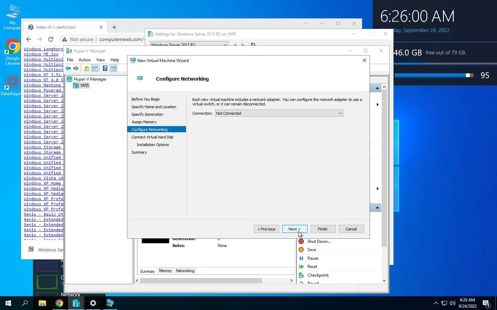Open the network icon in system tray
Image resolution: width=497 pixels, height=310 pixels.
pyautogui.click(x=444, y=303)
